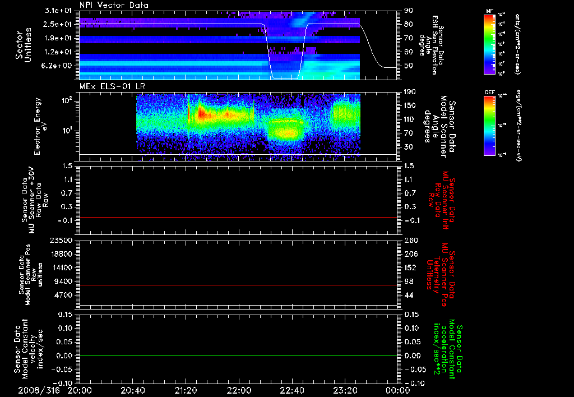Click the "22:40" time tick label

tap(291, 391)
